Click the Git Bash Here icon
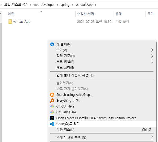This screenshot has width=158, height=142. tap(52, 112)
